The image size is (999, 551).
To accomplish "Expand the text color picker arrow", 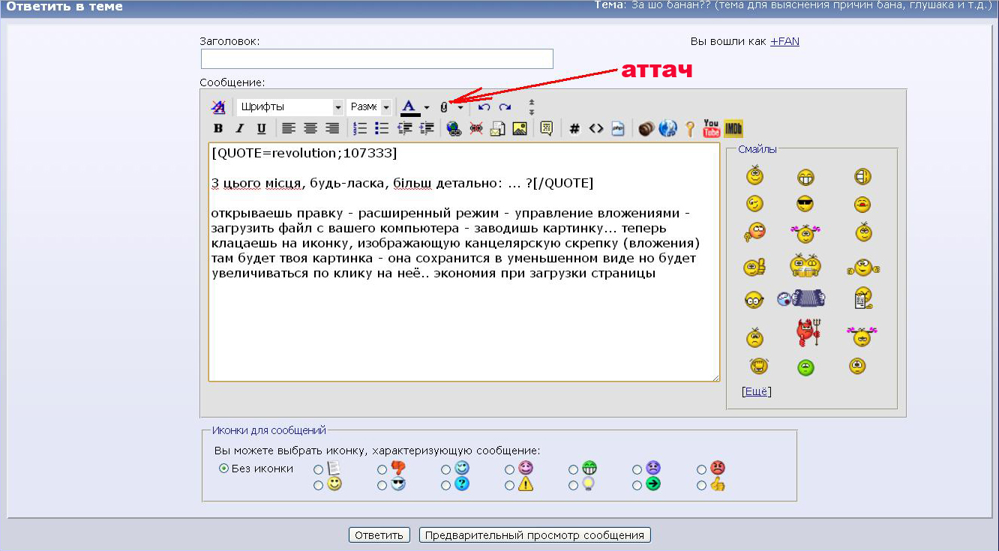I will [427, 107].
